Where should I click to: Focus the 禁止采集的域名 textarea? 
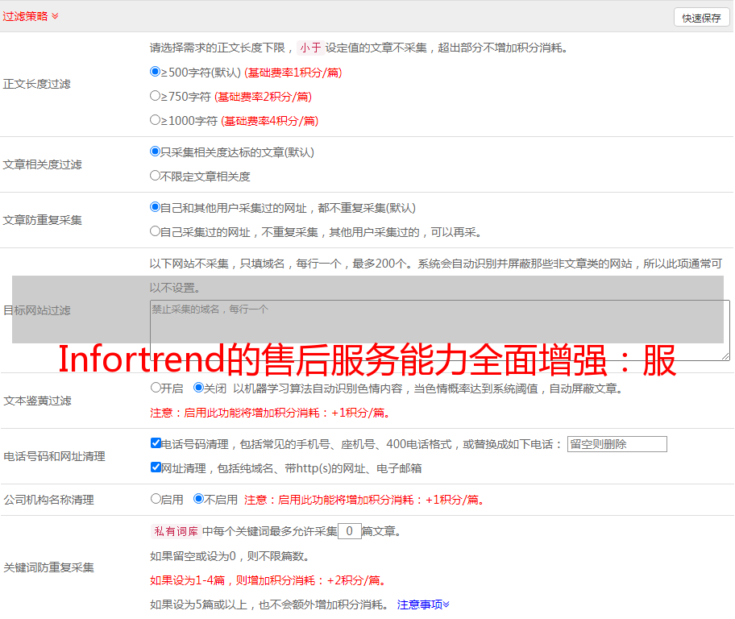pyautogui.click(x=440, y=330)
